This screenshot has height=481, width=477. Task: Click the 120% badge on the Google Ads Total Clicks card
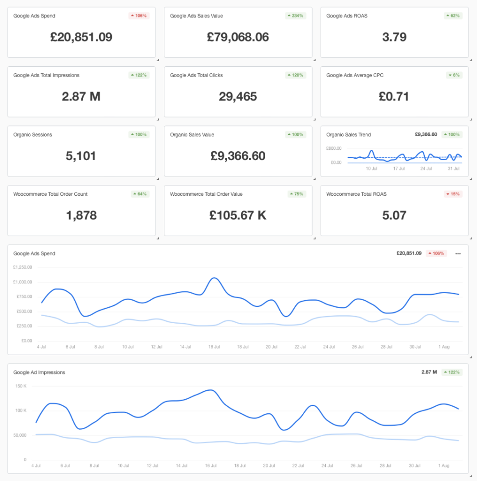click(x=295, y=75)
